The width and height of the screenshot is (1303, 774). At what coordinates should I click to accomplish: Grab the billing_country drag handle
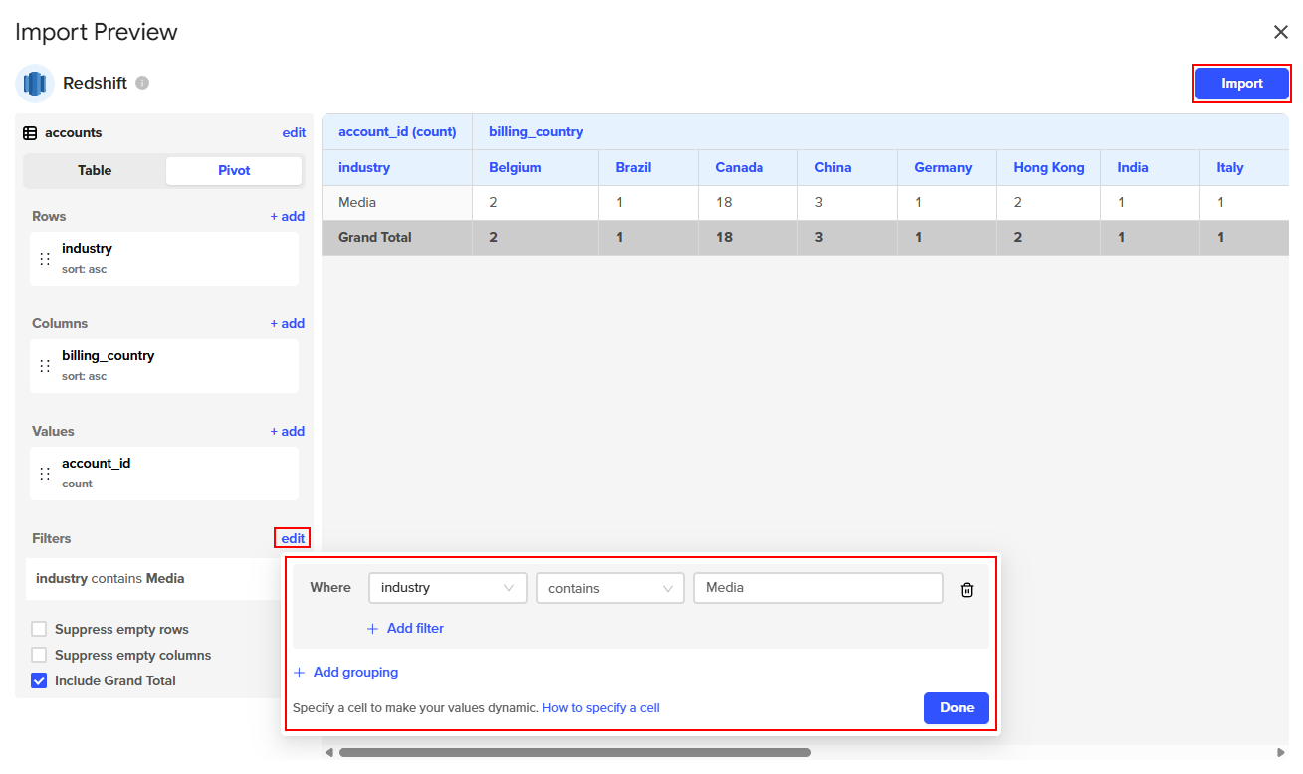click(x=45, y=366)
